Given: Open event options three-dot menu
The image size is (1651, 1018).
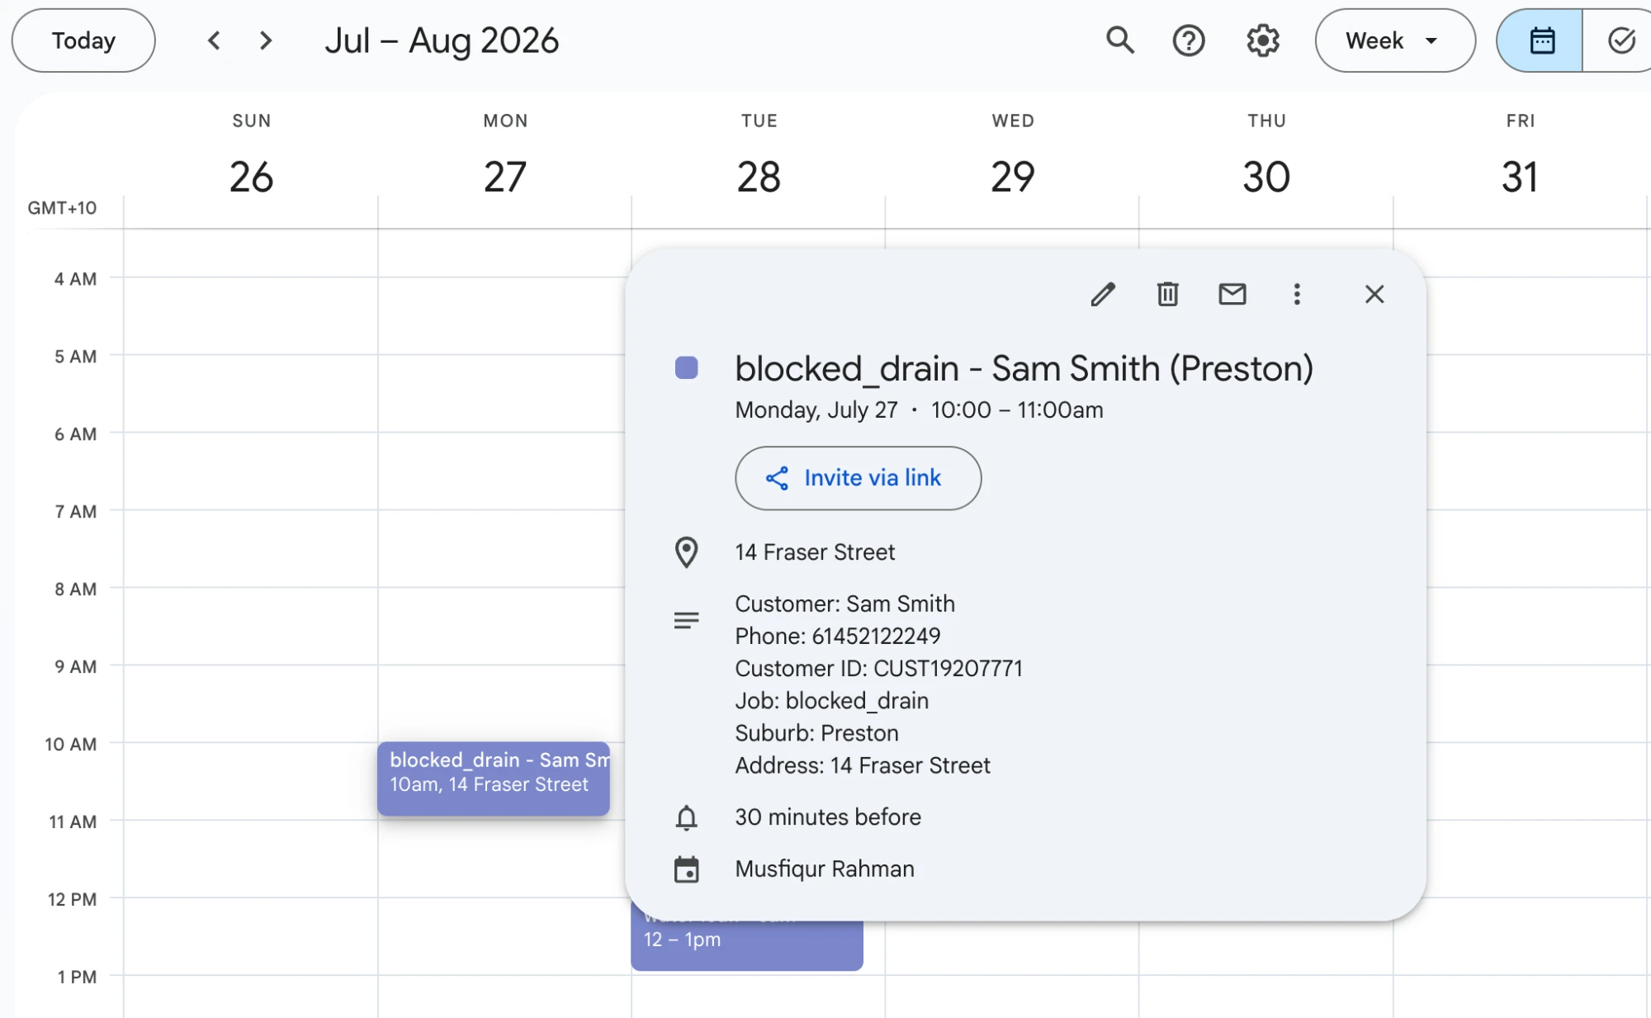Looking at the screenshot, I should coord(1297,294).
